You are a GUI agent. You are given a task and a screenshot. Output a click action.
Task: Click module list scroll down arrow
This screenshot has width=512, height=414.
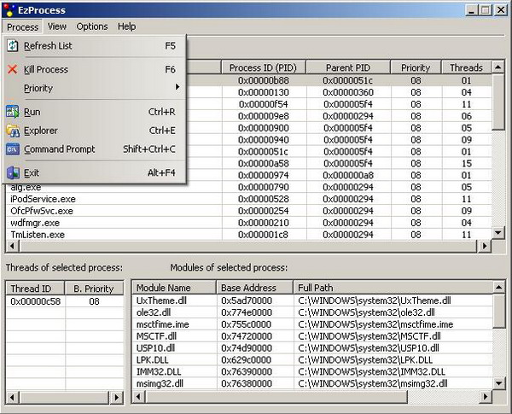point(499,383)
